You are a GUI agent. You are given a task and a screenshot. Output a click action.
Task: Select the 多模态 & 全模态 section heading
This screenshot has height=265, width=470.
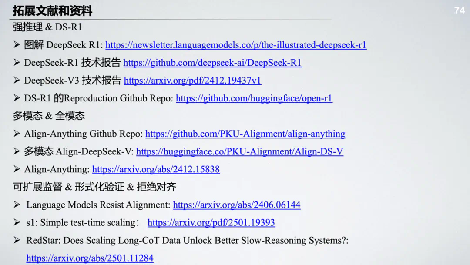[x=49, y=116]
